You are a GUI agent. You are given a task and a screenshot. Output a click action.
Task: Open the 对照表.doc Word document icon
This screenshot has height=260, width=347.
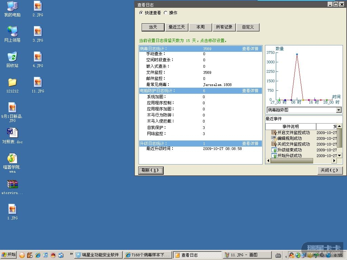coord(12,133)
